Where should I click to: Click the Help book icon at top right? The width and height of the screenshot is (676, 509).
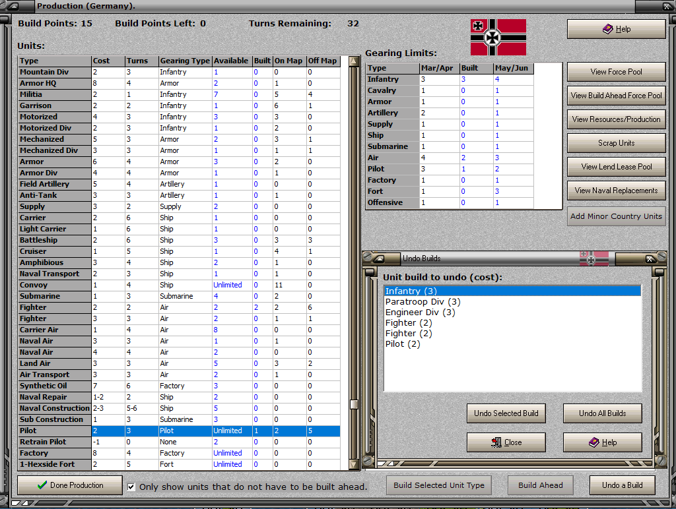pyautogui.click(x=608, y=29)
